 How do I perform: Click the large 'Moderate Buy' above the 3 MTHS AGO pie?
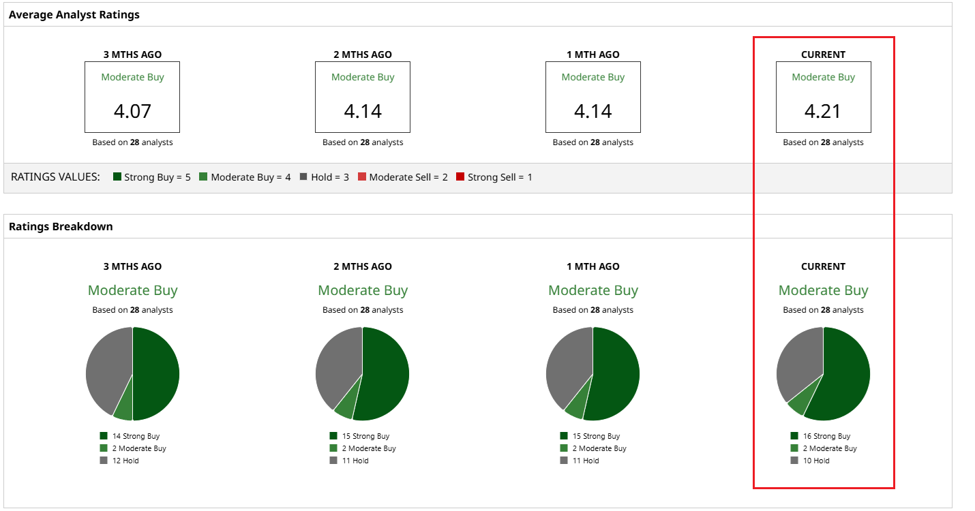tap(132, 290)
